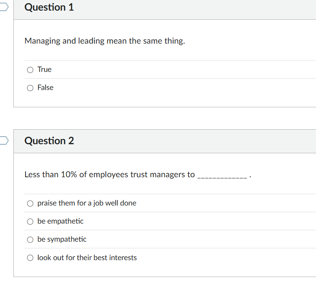
Task: Choose the "be empathetic" option
Action: click(30, 221)
